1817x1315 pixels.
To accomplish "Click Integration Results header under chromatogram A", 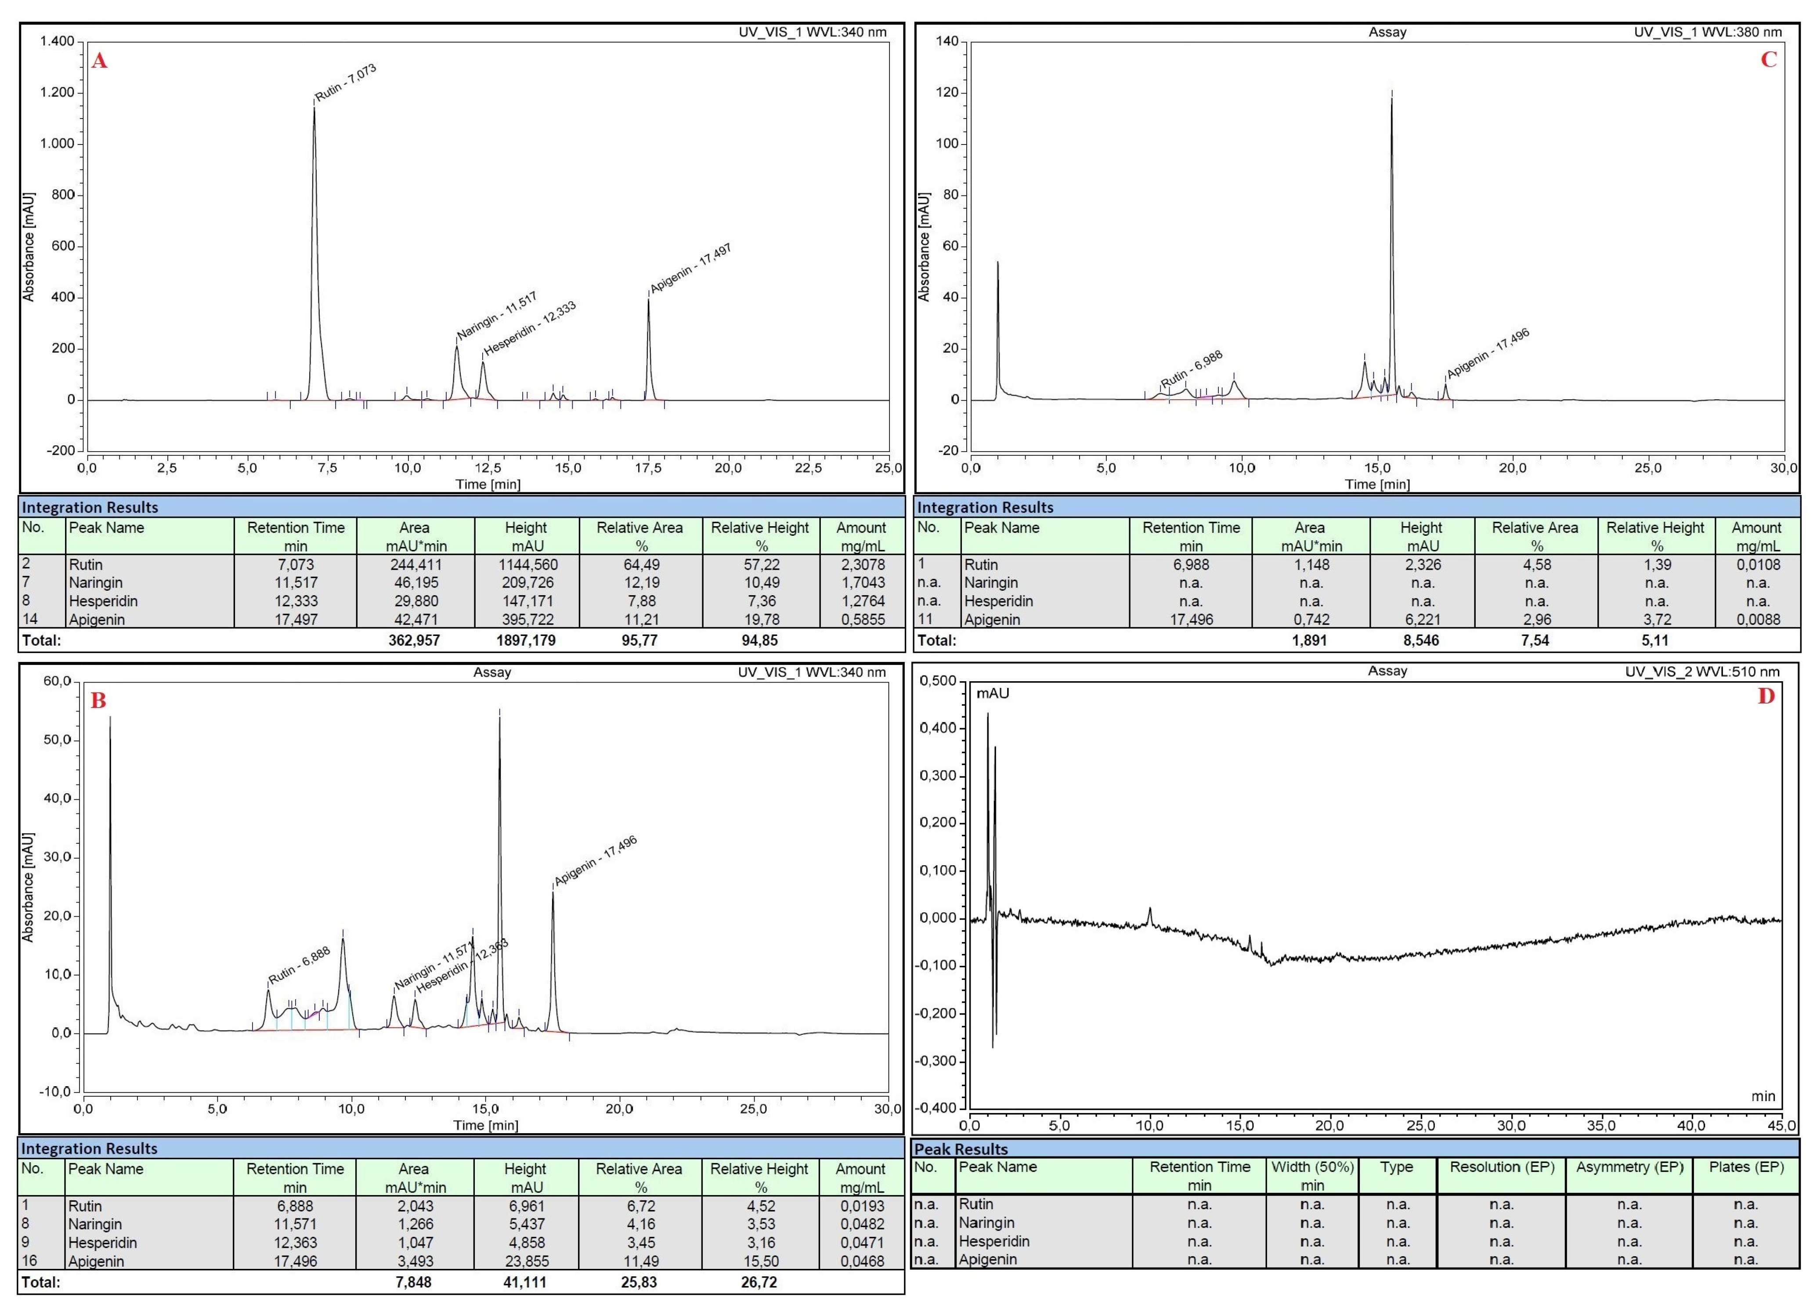I will (x=90, y=507).
